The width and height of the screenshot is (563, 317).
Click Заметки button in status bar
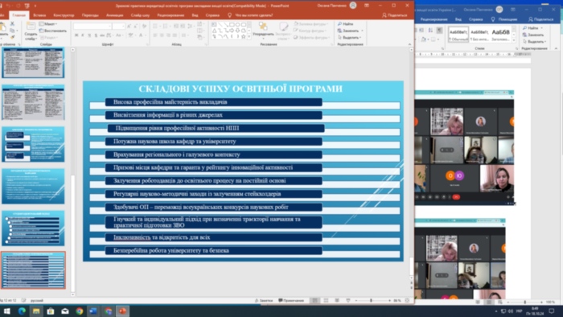[264, 300]
